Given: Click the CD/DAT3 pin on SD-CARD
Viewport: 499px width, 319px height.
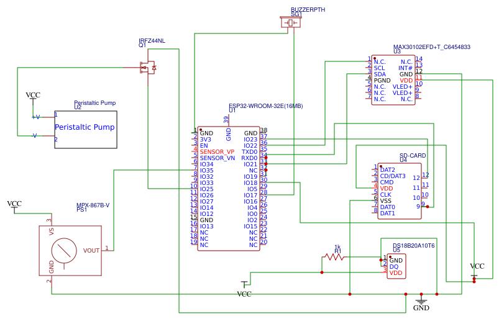Looking at the screenshot, I should pyautogui.click(x=393, y=176).
